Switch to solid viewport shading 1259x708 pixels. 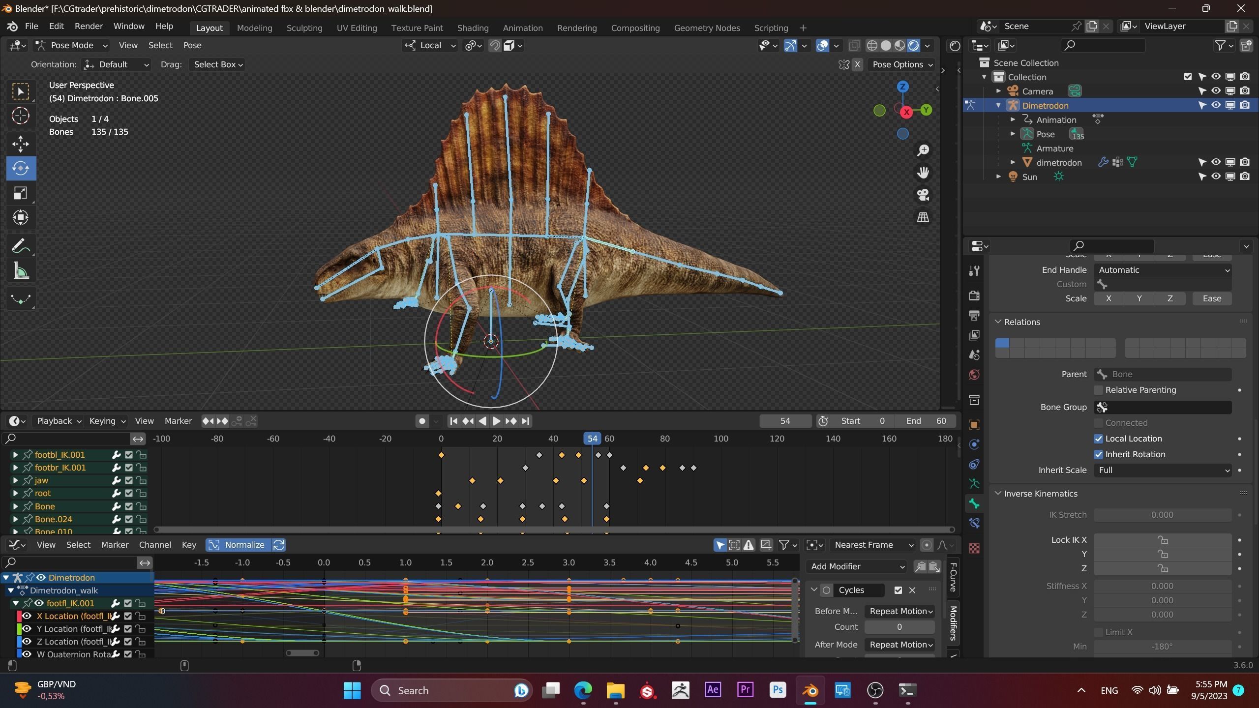886,46
